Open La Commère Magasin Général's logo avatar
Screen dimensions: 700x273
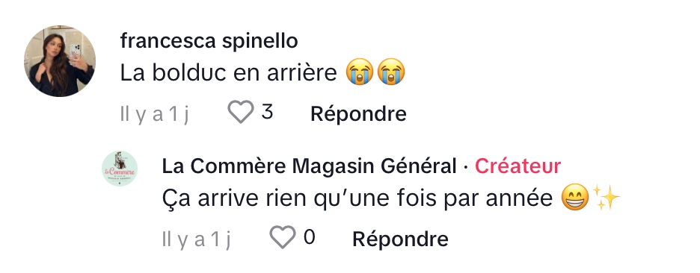[120, 169]
